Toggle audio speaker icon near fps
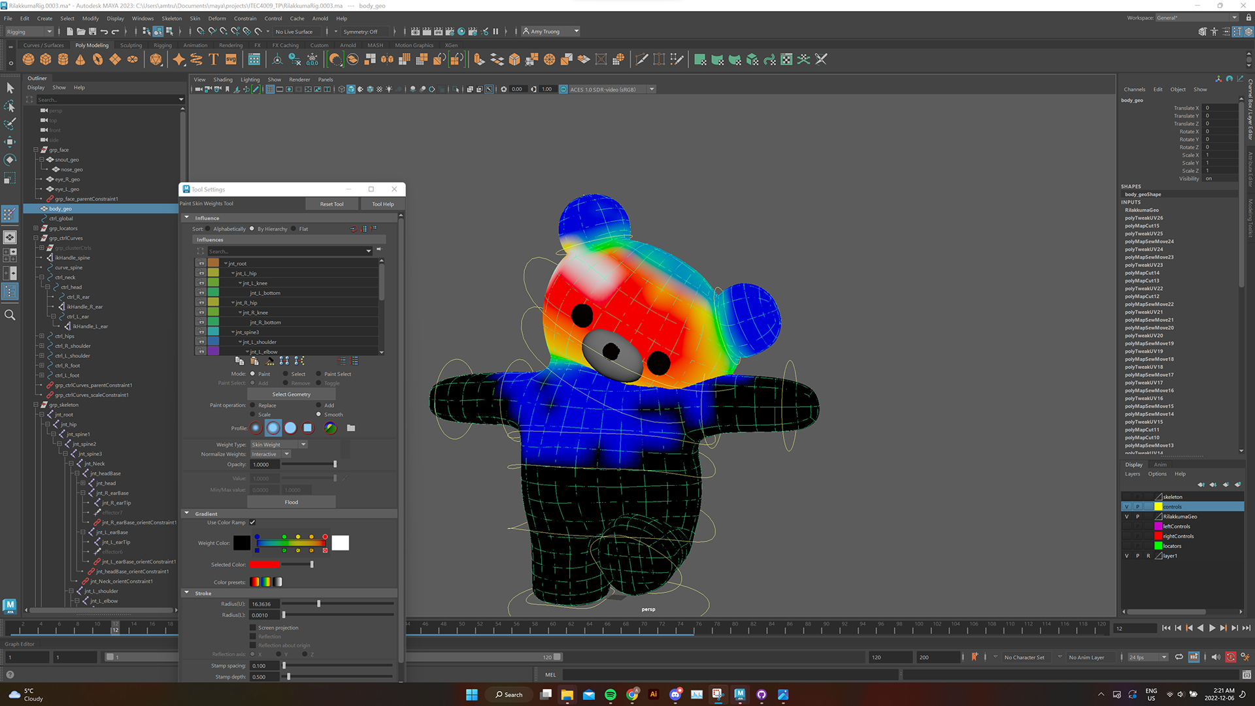 (1216, 657)
